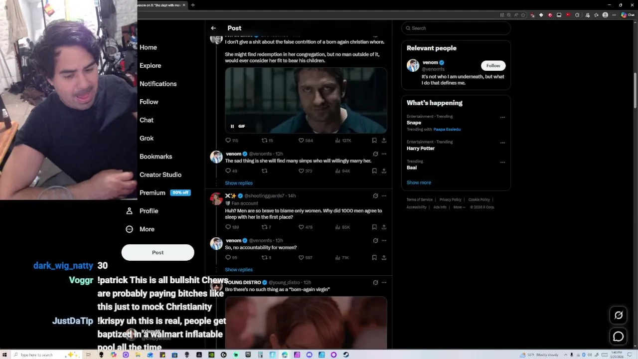Open weather widget showing Mostly cloudy
Viewport: 638px width, 359px height.
point(539,355)
